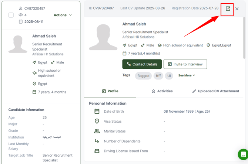The width and height of the screenshot is (248, 164).
Task: Select the Profile tab
Action: click(x=110, y=91)
